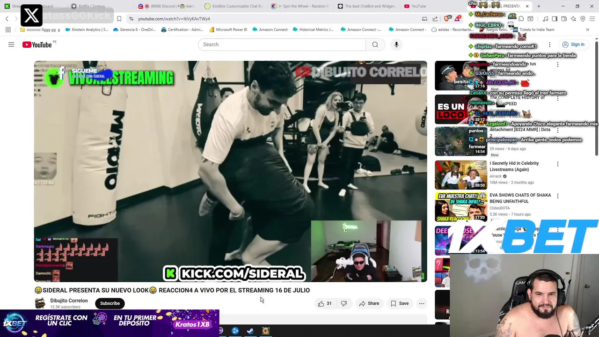Image resolution: width=599 pixels, height=337 pixels.
Task: Click the browser bookmark icon beside address bar
Action: 119,19
